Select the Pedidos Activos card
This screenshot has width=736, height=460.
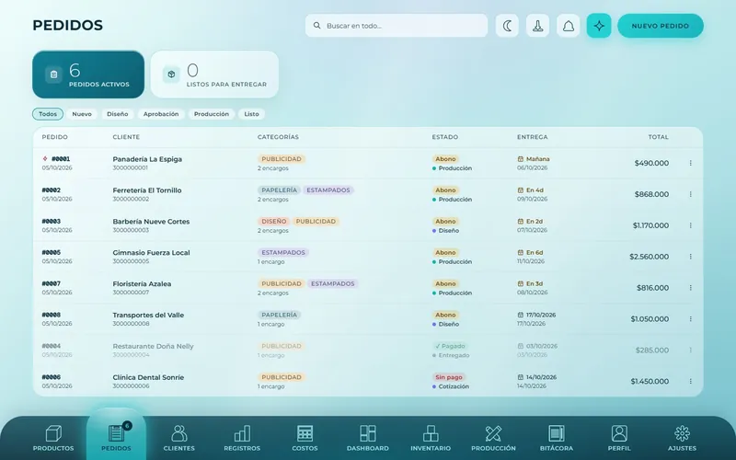[88, 75]
